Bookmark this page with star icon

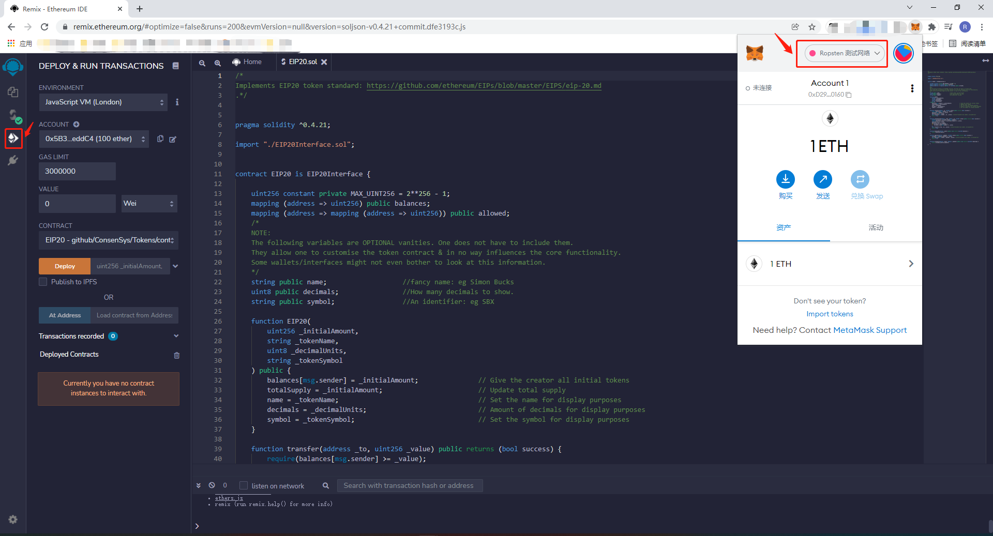[812, 27]
